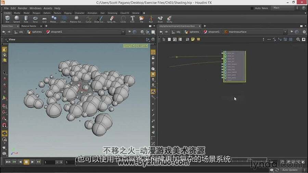Viewport: 308px width, 173px height.
Task: Switch network editor to list view
Action: click(x=169, y=39)
